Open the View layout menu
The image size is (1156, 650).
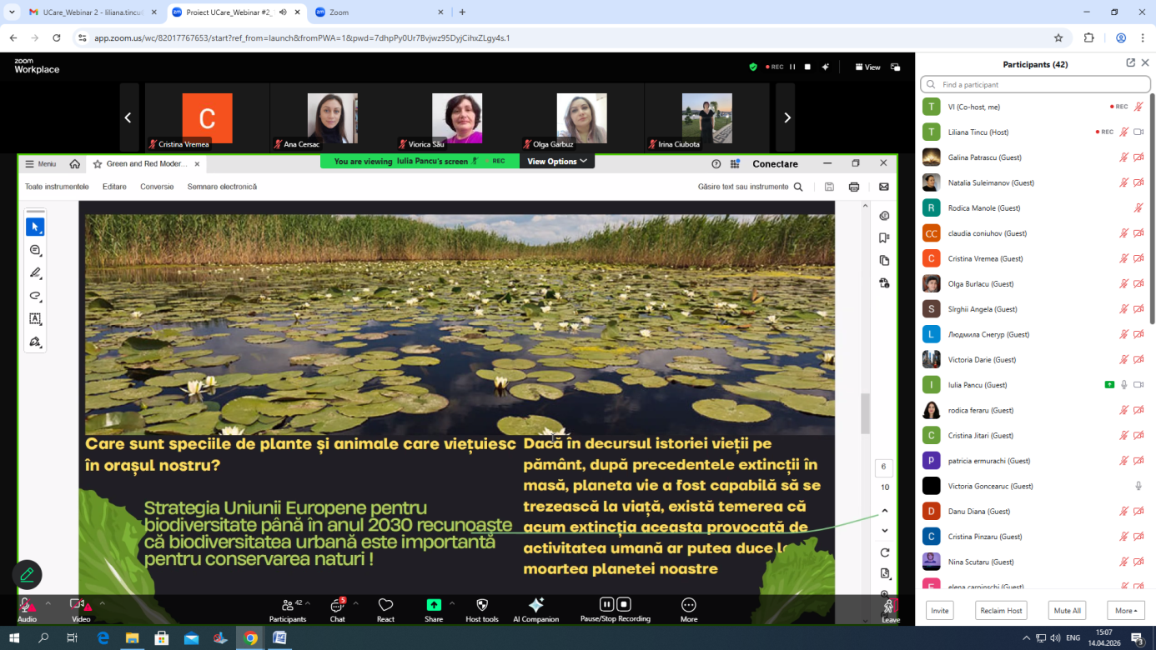[x=867, y=67]
